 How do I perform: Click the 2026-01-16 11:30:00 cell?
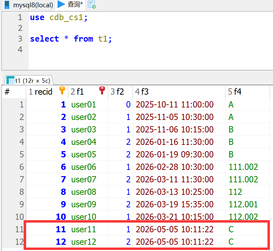[x=179, y=142]
